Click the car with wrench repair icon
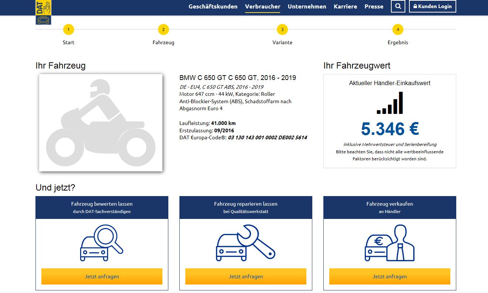This screenshot has width=488, height=293. (245, 243)
